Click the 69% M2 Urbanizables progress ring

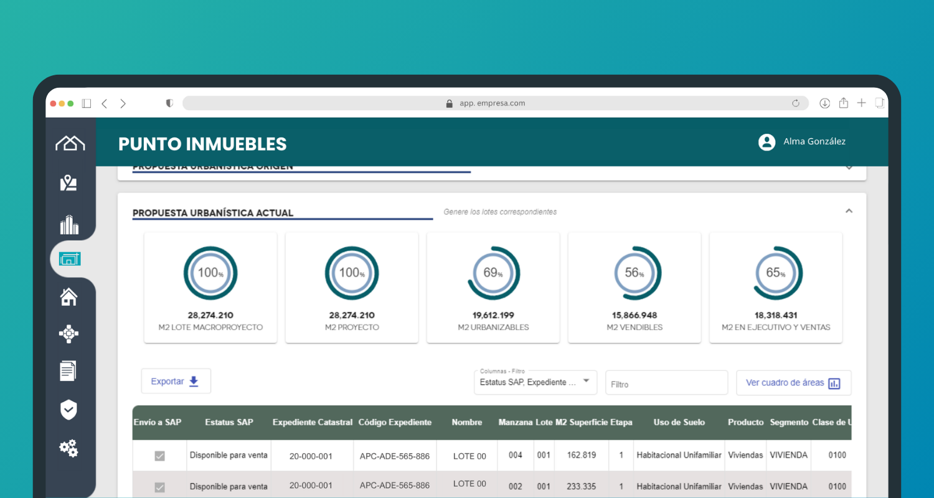point(493,273)
